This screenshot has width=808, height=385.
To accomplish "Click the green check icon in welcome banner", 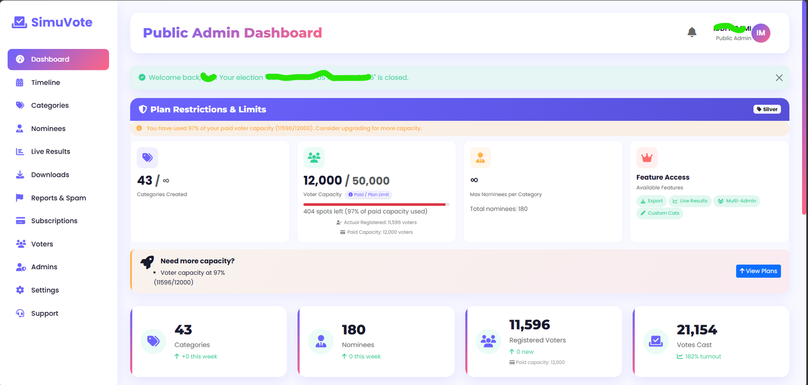I will pos(142,77).
